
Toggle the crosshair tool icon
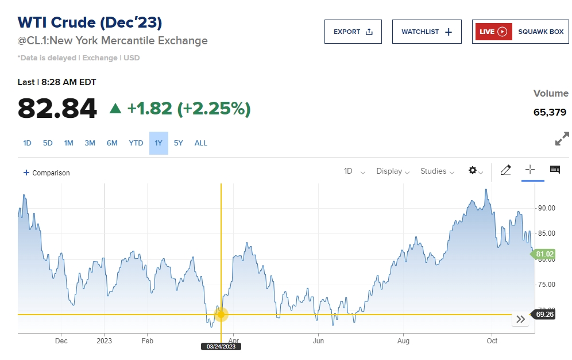point(530,170)
